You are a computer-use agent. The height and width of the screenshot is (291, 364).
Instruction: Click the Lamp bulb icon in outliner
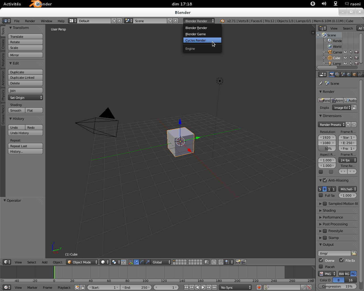pyautogui.click(x=330, y=64)
